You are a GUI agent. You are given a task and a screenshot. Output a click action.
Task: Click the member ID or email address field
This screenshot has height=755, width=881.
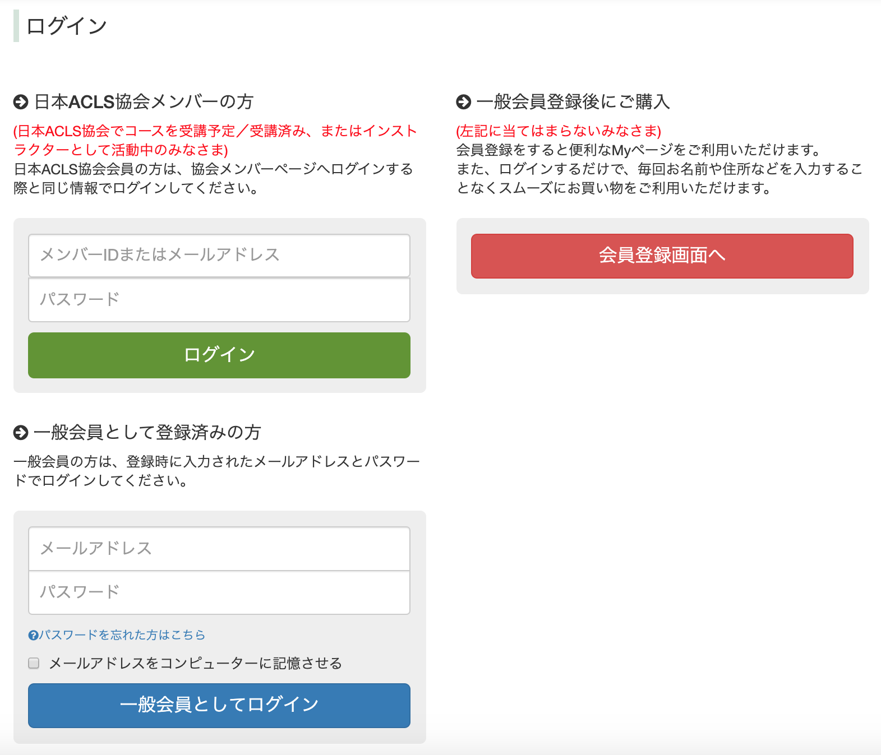[219, 255]
